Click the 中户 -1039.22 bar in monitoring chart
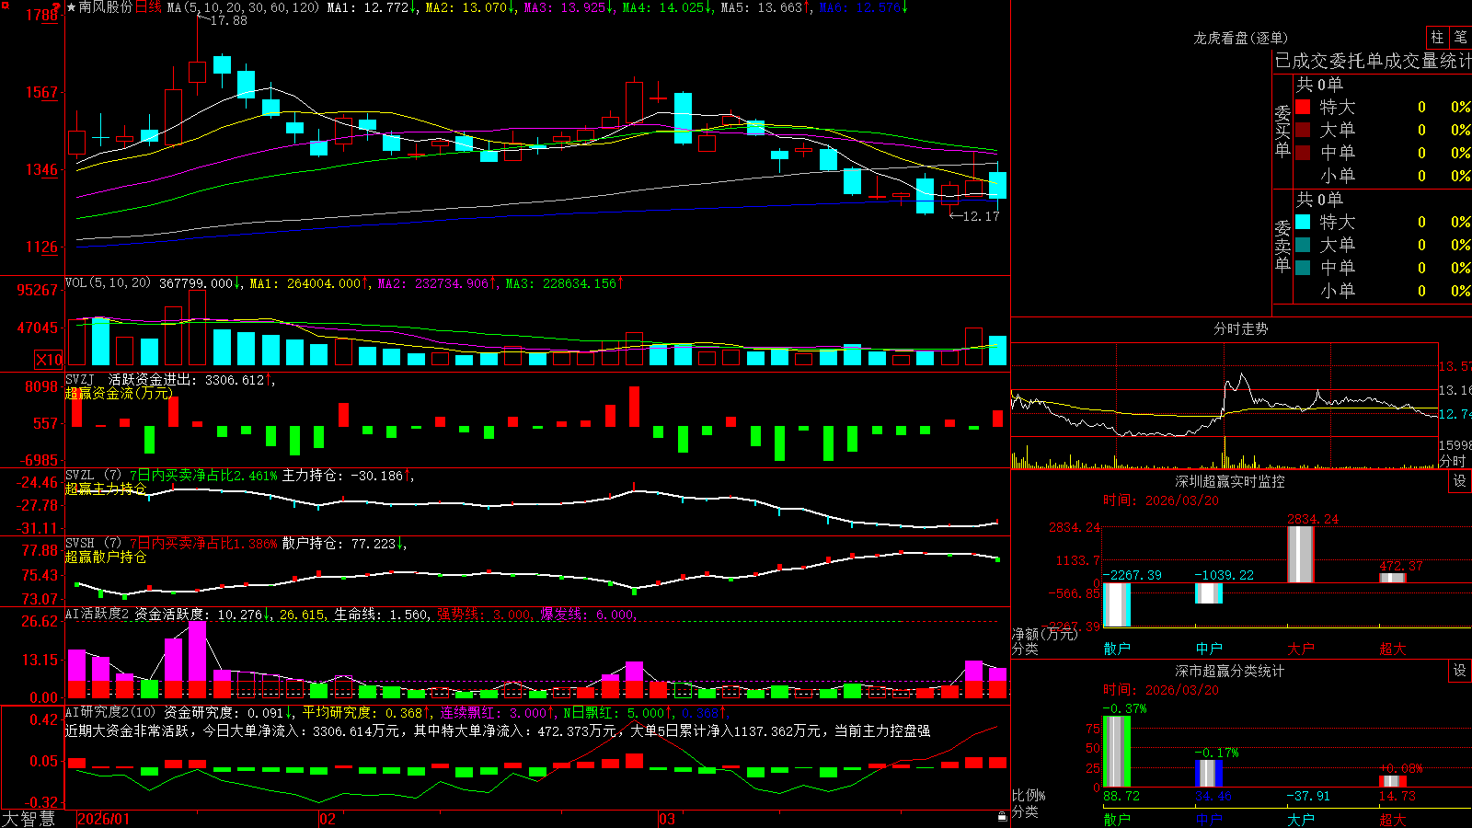Image resolution: width=1472 pixels, height=828 pixels. coord(1209,593)
